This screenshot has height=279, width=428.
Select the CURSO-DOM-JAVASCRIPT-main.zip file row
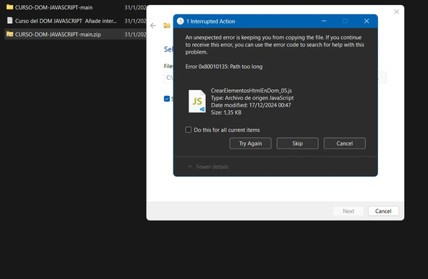click(x=75, y=34)
